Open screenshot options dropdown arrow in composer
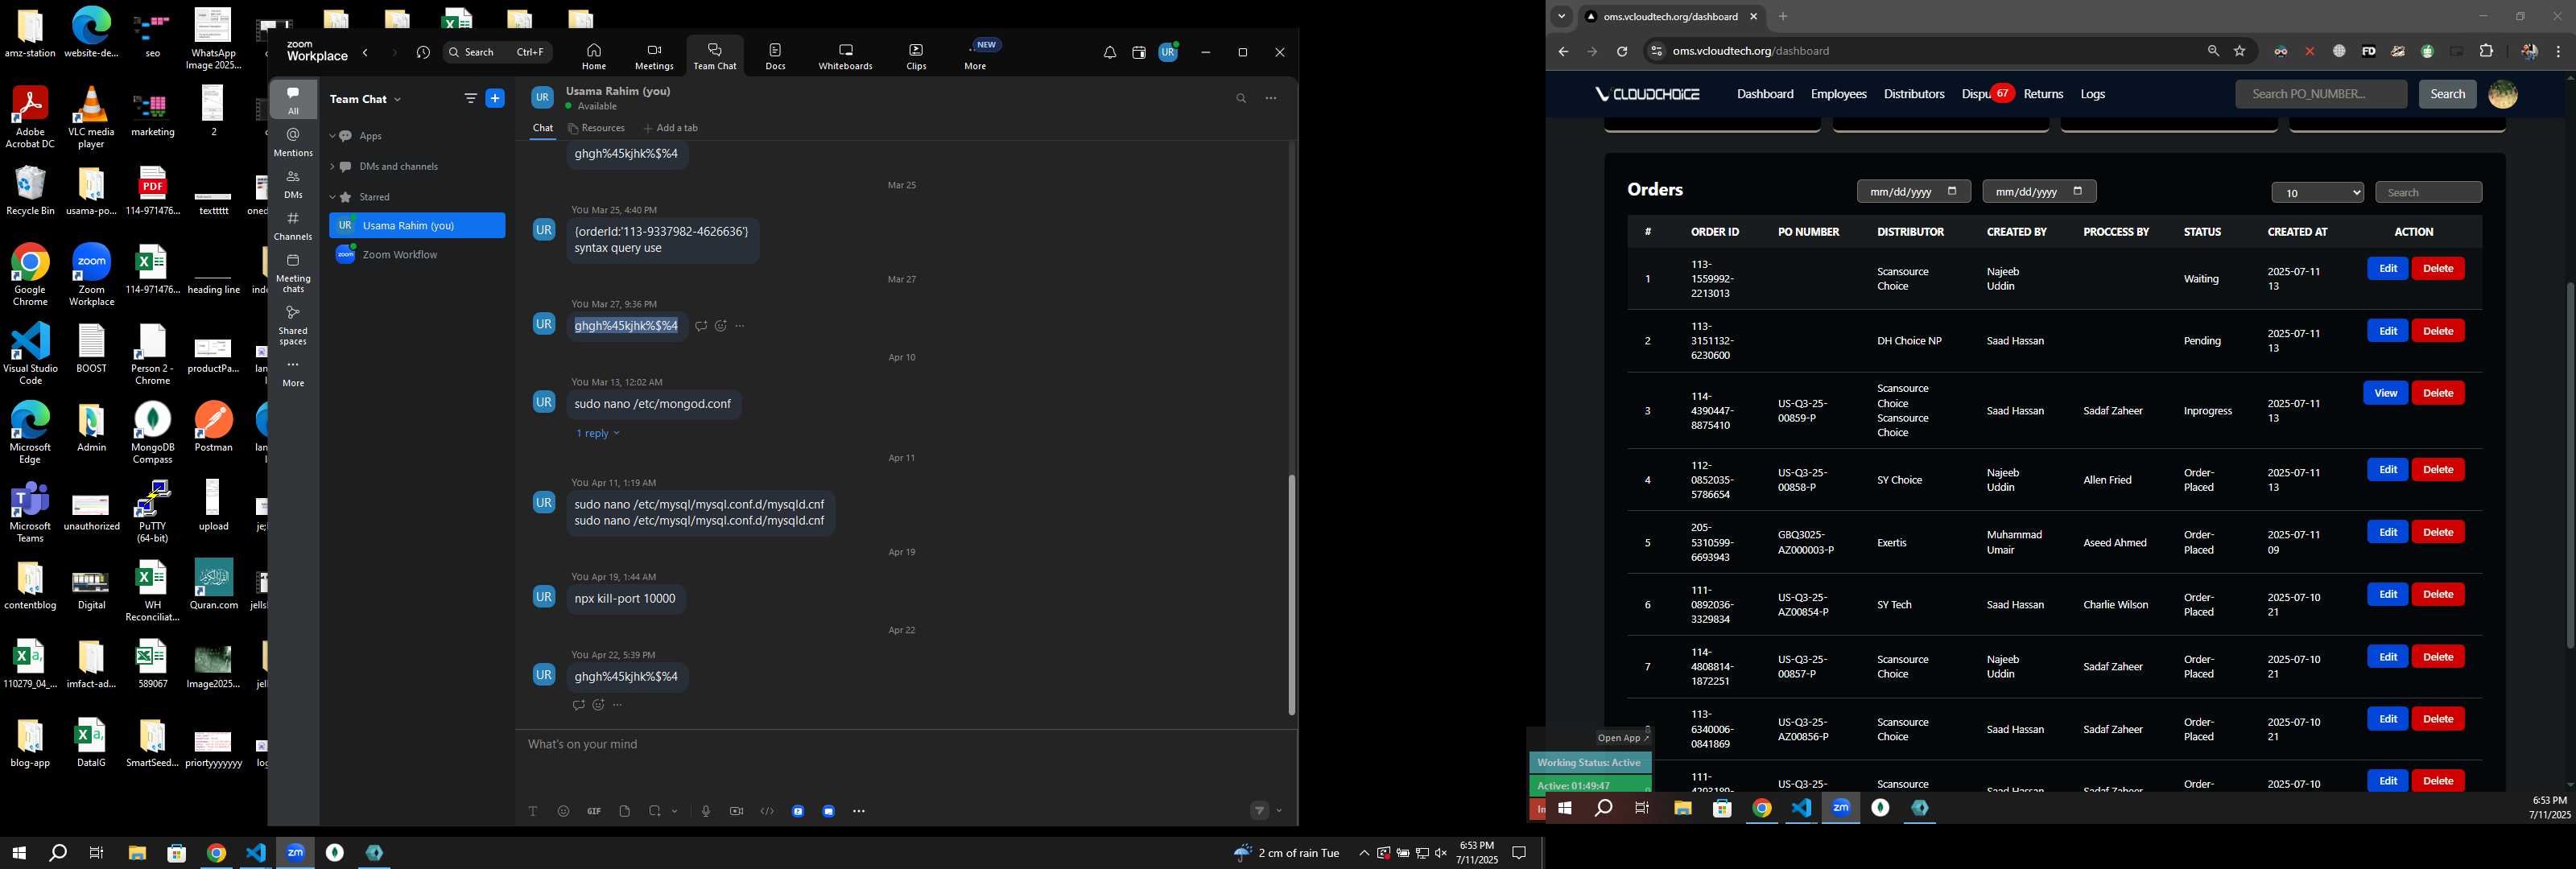This screenshot has height=869, width=2576. [675, 811]
